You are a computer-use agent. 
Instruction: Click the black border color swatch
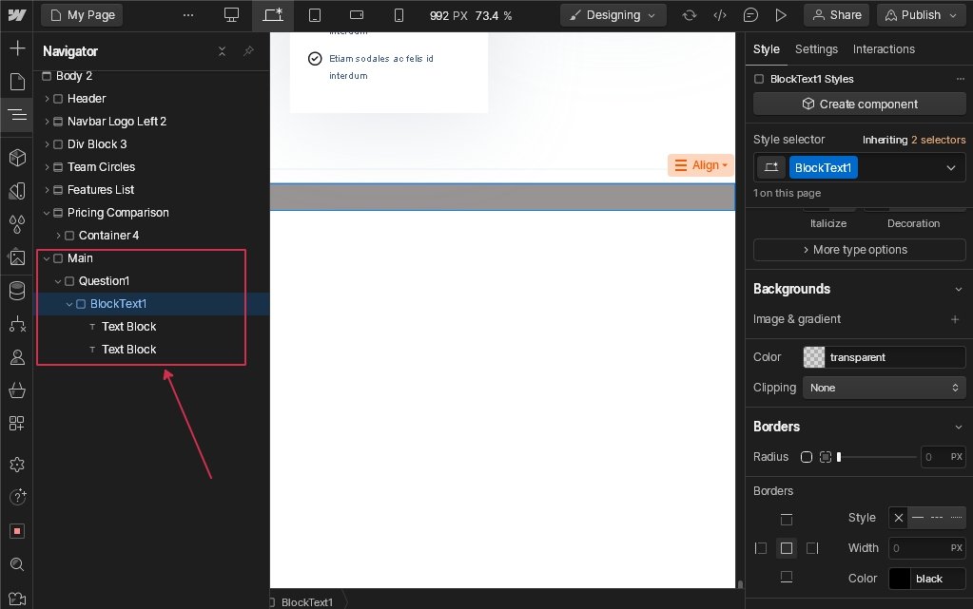(x=900, y=579)
